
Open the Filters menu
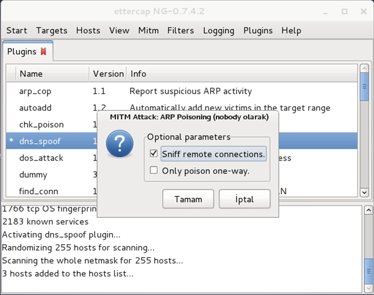180,31
